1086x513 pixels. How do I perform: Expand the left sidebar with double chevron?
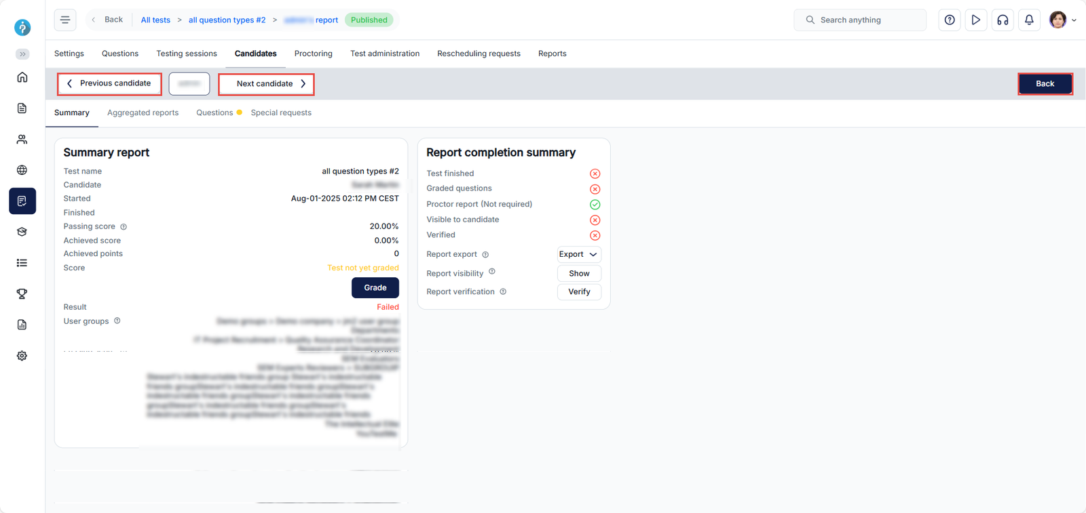(x=22, y=54)
